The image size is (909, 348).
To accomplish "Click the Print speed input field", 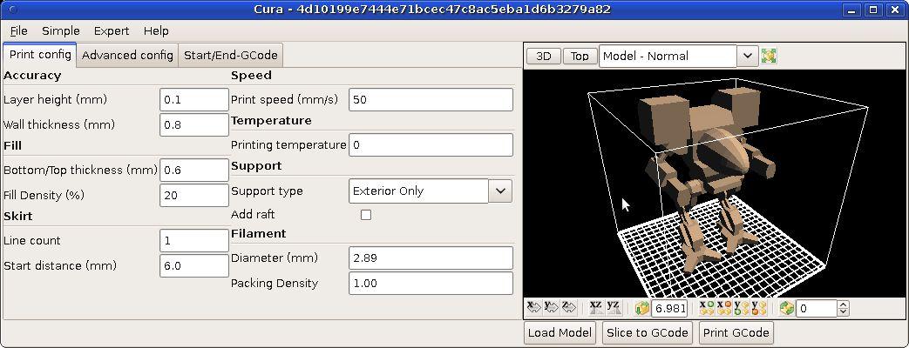I will (x=431, y=99).
